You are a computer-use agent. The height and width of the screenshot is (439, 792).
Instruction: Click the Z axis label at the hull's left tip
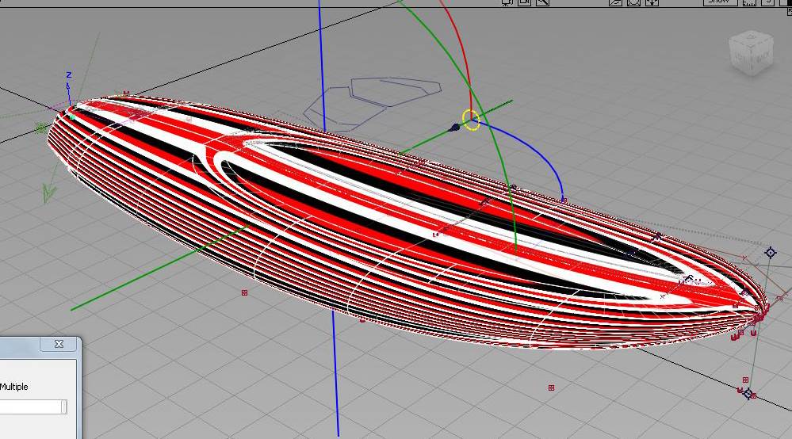(69, 75)
